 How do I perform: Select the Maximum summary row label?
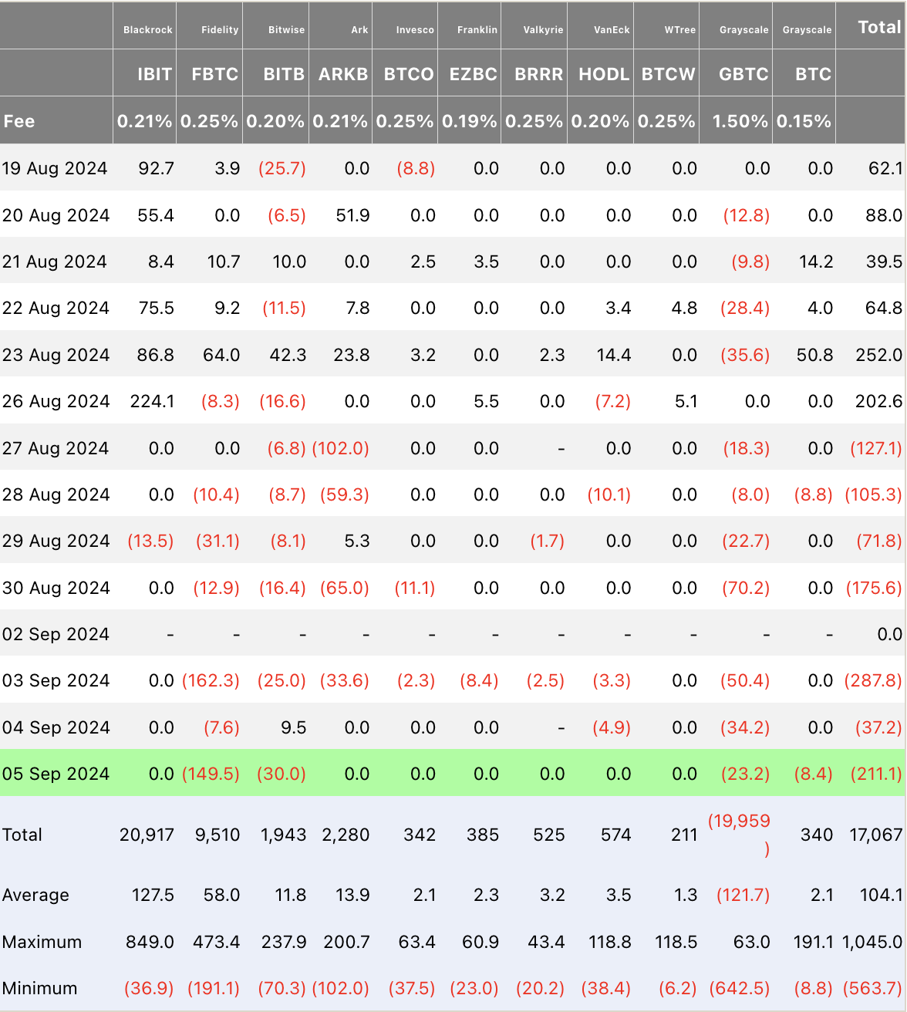tap(42, 942)
